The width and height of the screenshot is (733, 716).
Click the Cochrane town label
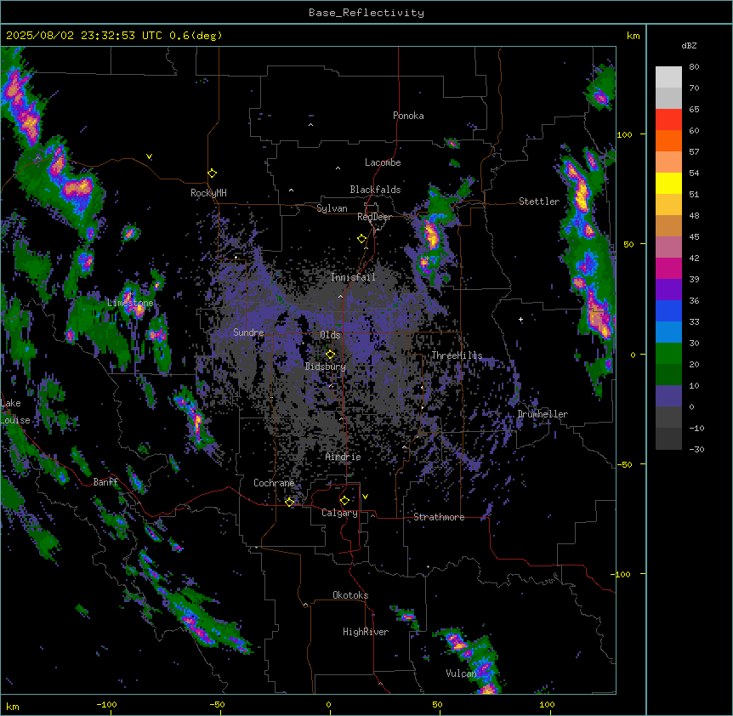274,483
